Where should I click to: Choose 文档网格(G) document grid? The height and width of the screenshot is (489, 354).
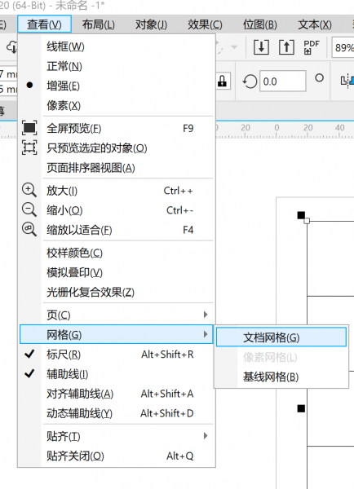[281, 337]
